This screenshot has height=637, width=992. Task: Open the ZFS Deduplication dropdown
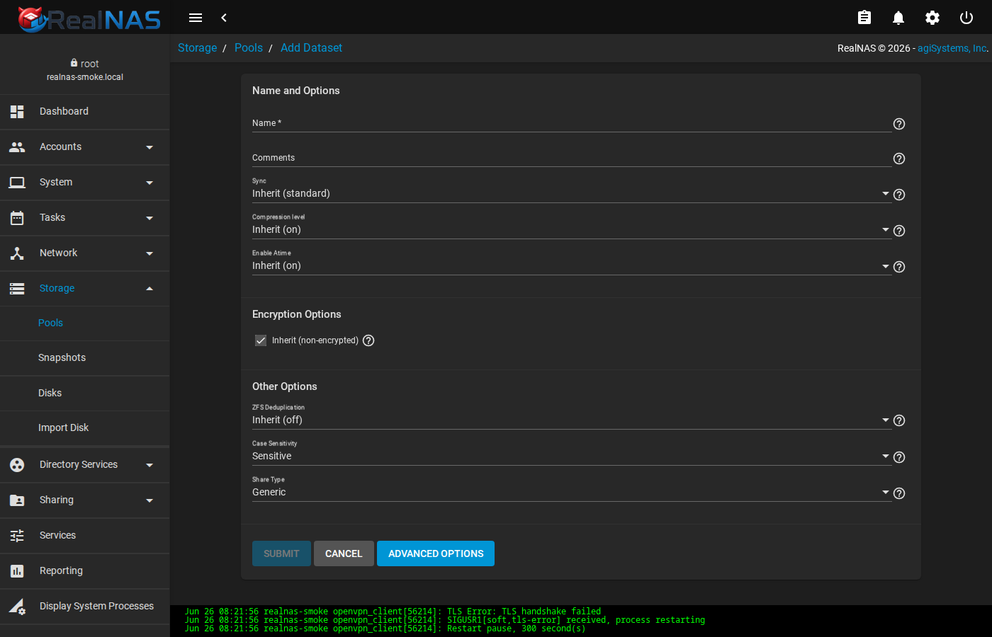pos(571,420)
